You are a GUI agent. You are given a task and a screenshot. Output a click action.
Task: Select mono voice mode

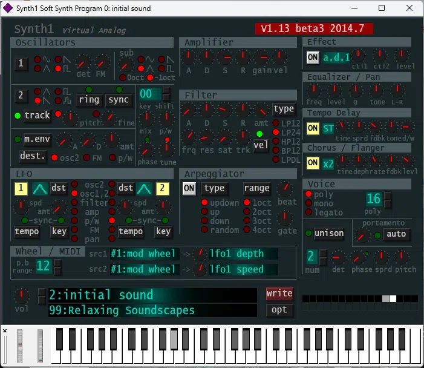308,203
